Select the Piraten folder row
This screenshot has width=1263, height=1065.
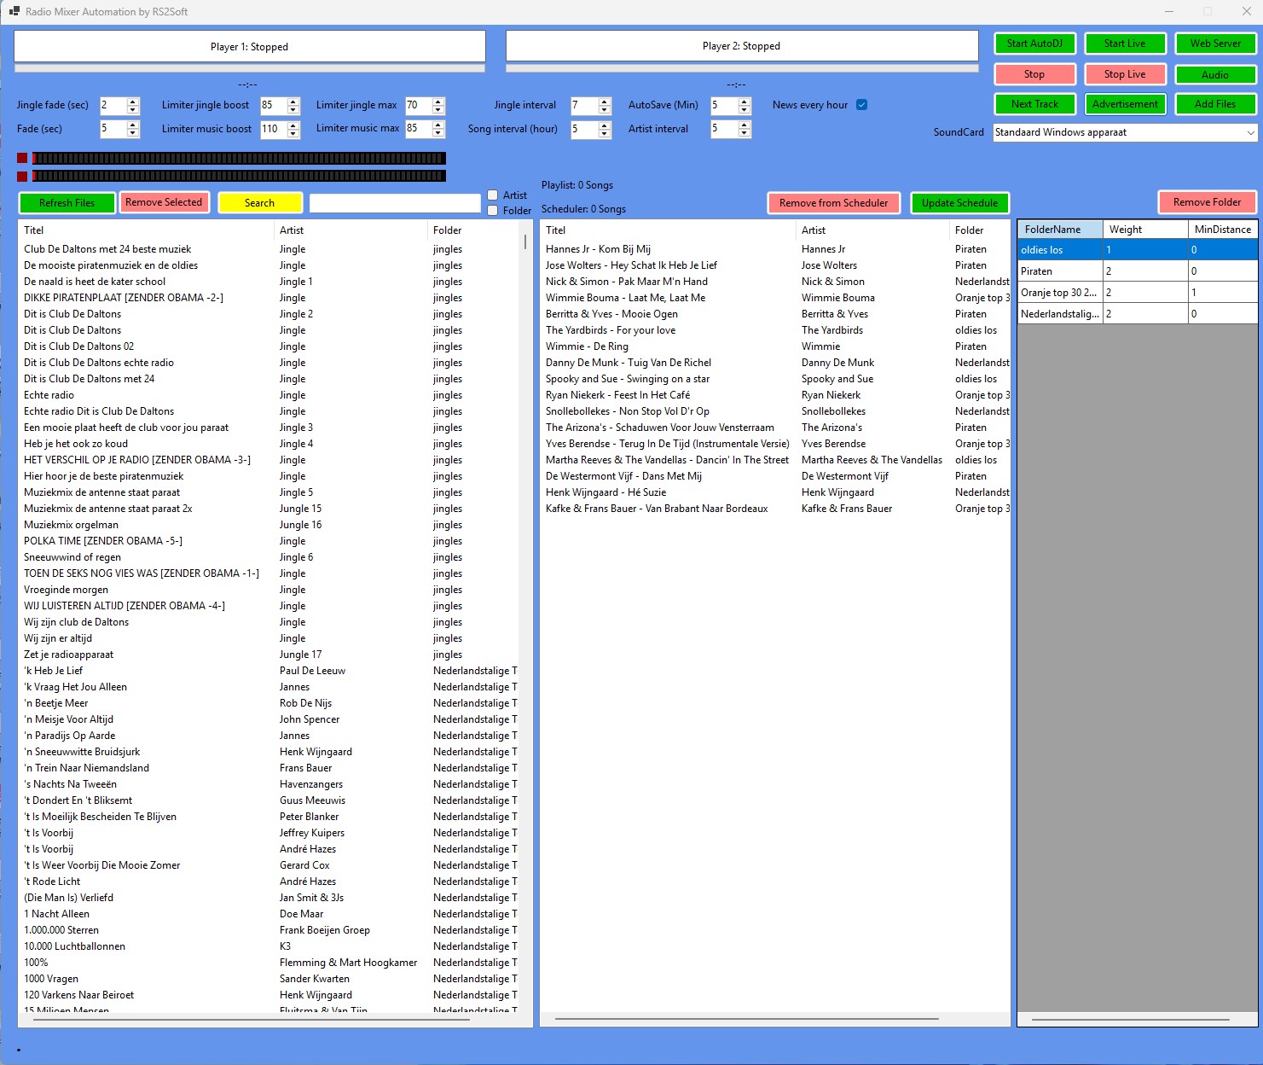[1059, 271]
